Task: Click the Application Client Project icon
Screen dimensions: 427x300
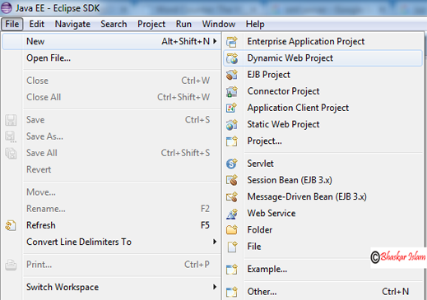Action: point(232,108)
